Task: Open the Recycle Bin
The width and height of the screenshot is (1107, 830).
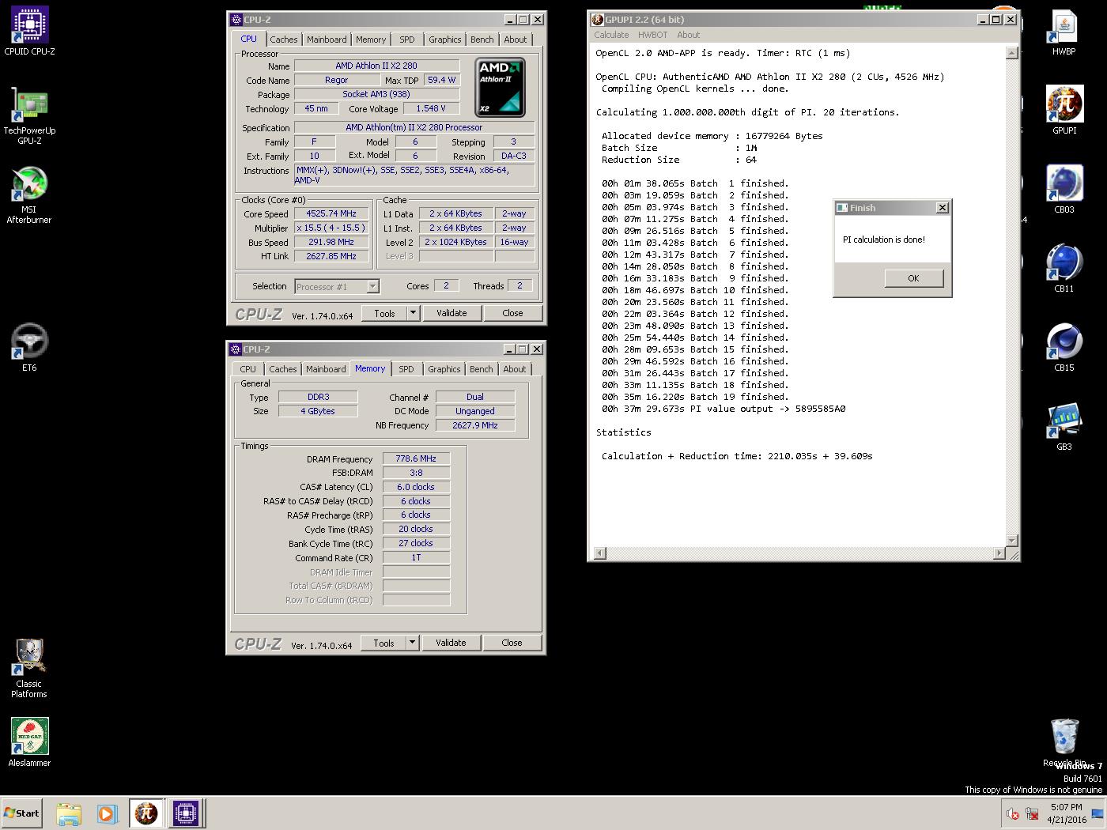Action: [x=1064, y=741]
